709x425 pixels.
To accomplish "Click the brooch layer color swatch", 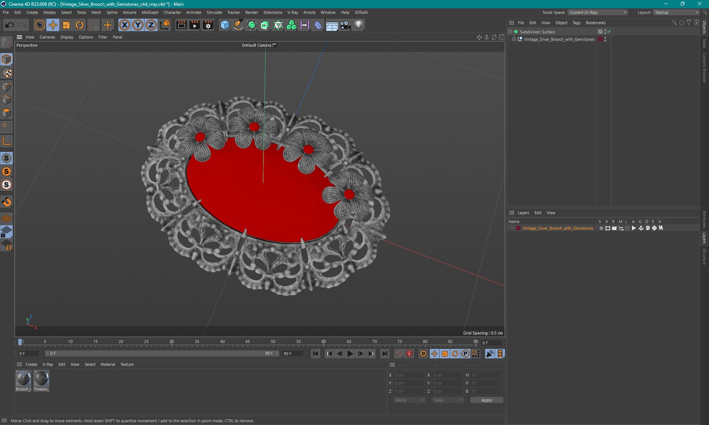I will (x=518, y=228).
